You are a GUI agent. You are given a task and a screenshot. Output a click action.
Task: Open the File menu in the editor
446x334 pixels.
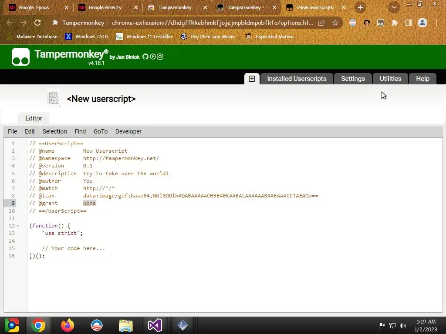tap(12, 131)
